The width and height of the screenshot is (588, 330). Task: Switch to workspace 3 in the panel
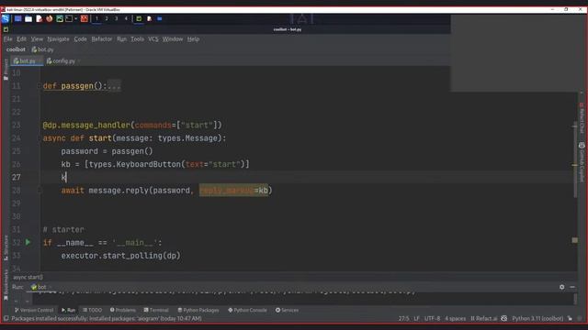click(117, 18)
